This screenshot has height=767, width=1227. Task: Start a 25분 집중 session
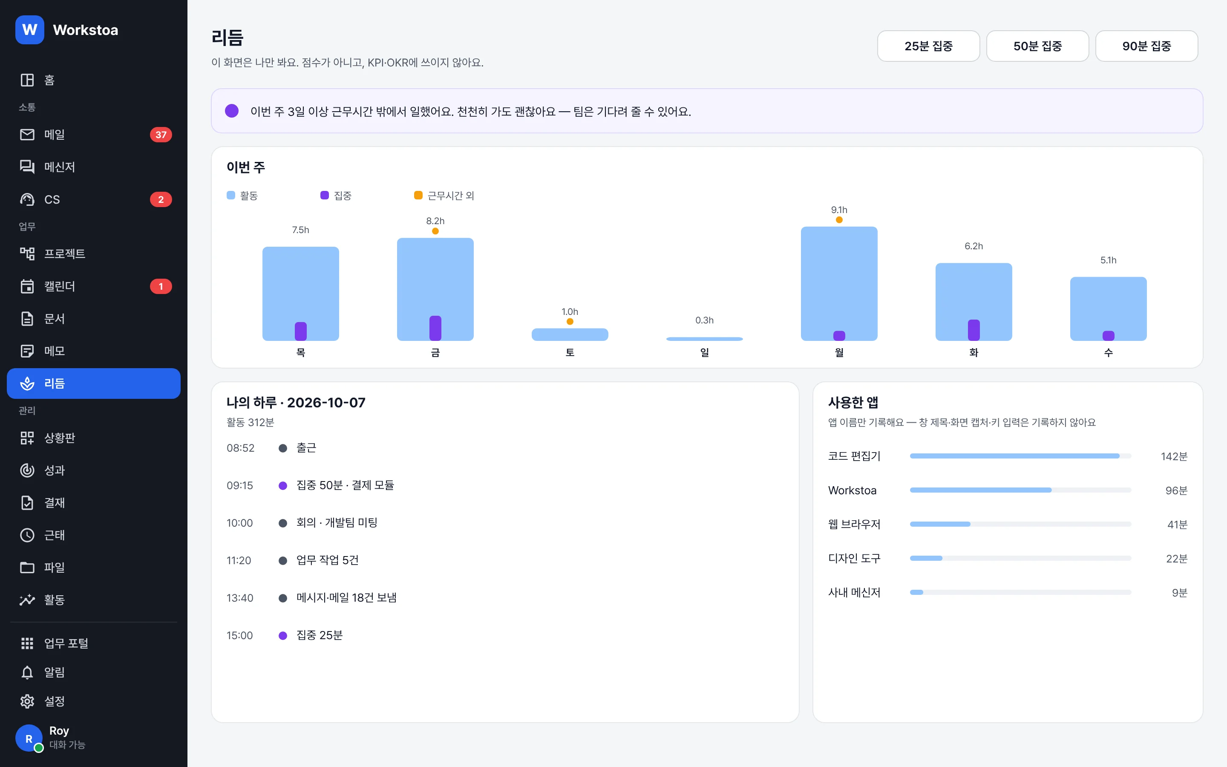[928, 46]
